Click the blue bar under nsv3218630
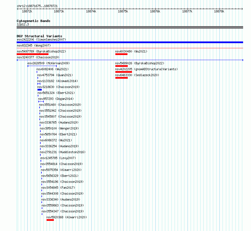251x231 pixels. 39,90
